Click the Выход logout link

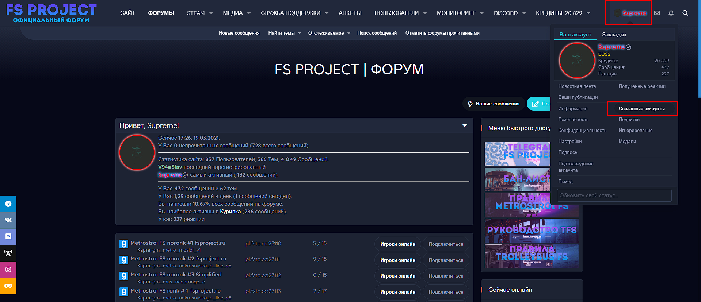pyautogui.click(x=565, y=182)
